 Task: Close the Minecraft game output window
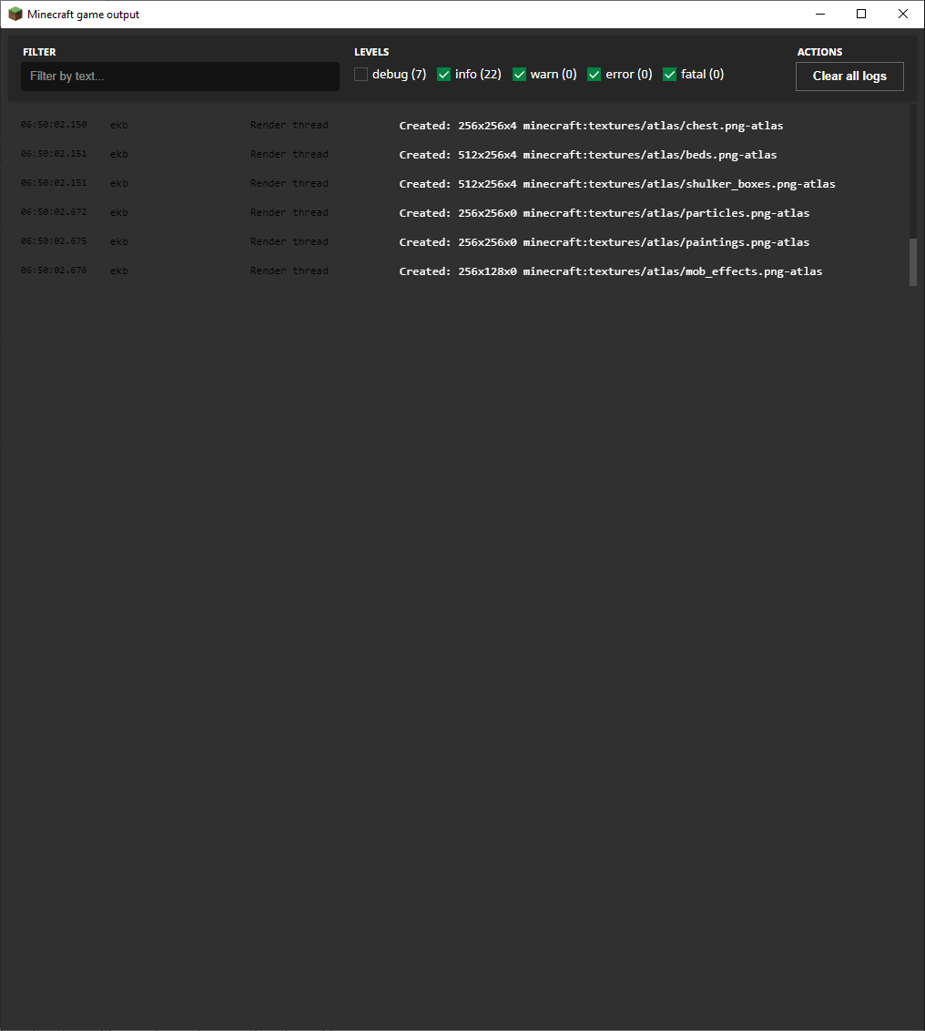[902, 14]
